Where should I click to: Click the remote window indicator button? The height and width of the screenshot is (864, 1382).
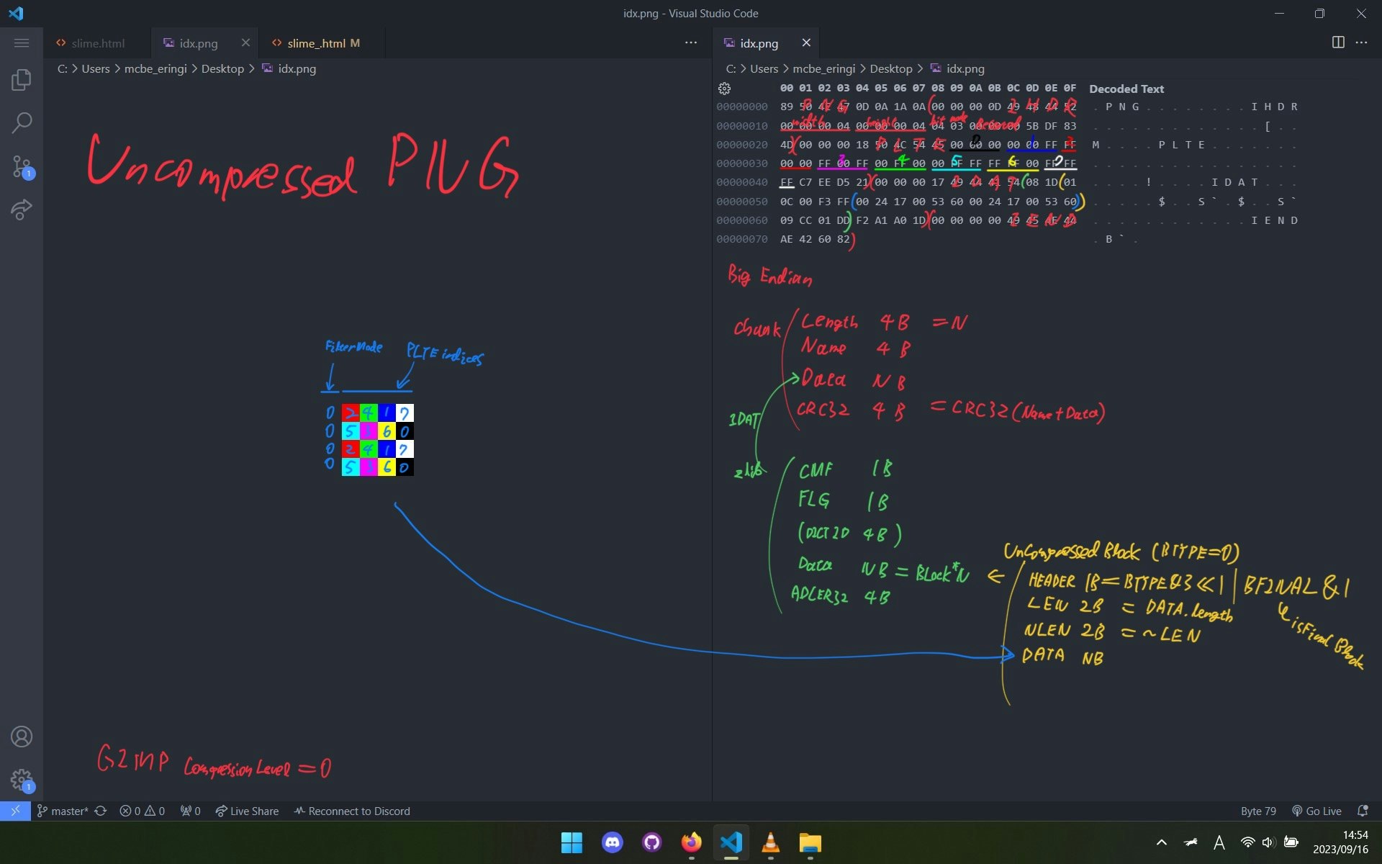15,811
